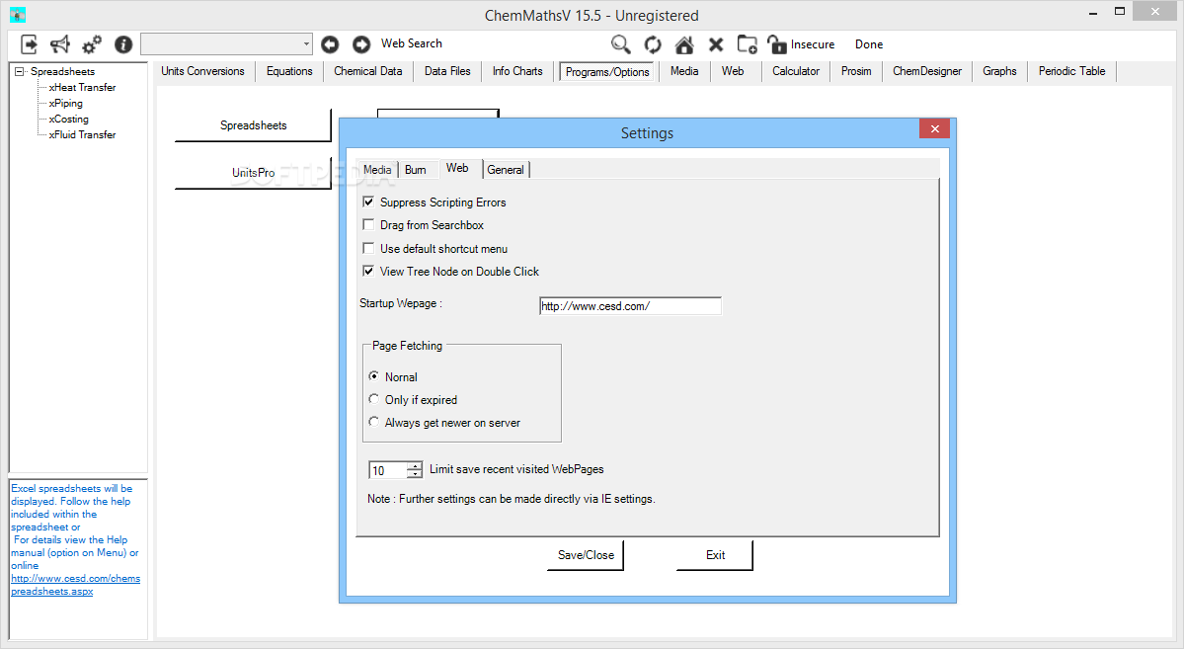Image resolution: width=1184 pixels, height=649 pixels.
Task: Open the toolbar search combo box dropdown
Action: pos(306,43)
